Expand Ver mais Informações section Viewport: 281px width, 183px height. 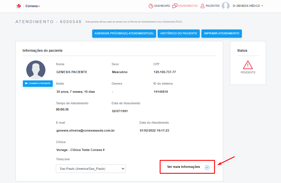pos(187,167)
